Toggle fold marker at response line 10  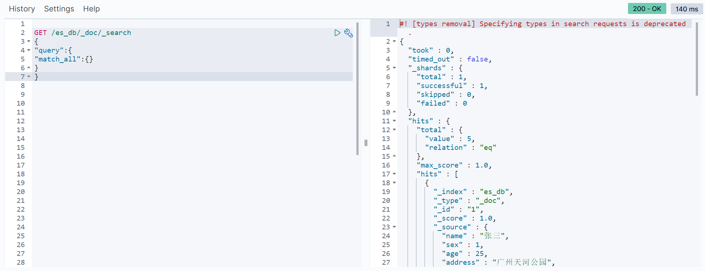pos(394,112)
